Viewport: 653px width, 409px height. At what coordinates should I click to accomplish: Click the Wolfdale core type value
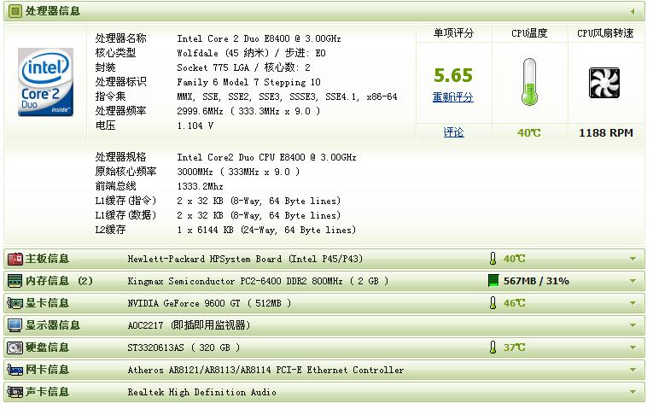pos(252,53)
